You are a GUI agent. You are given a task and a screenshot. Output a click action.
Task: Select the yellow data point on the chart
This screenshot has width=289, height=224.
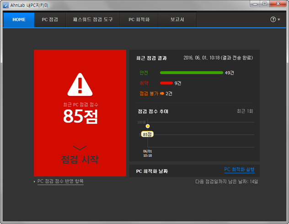pyautogui.click(x=148, y=126)
